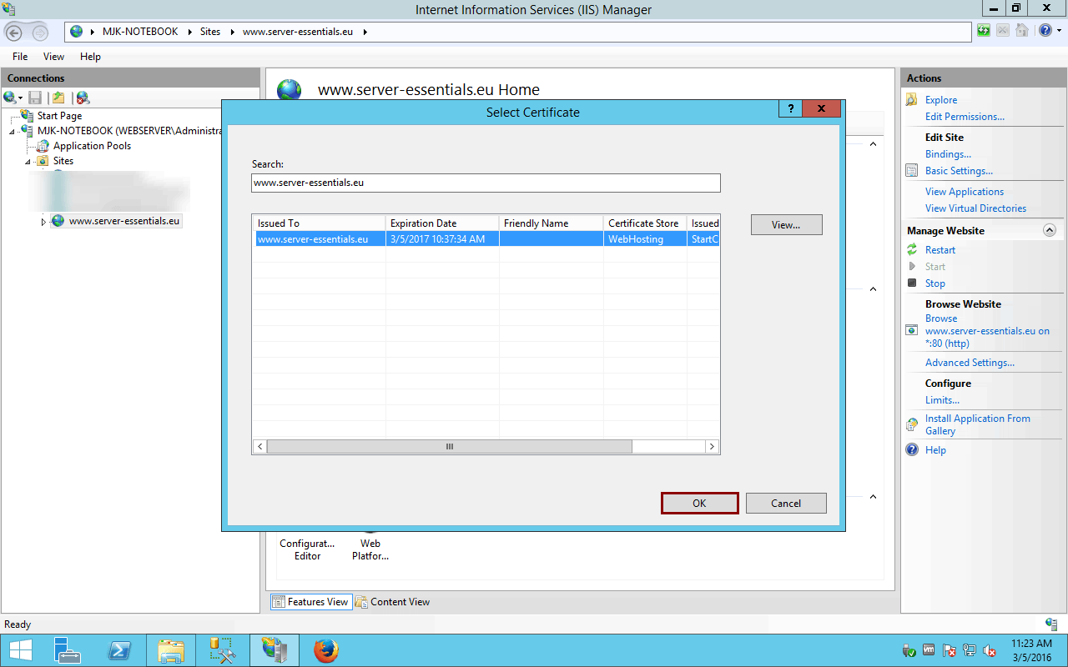Click the Help icon at bottom of Actions pane

(x=911, y=450)
